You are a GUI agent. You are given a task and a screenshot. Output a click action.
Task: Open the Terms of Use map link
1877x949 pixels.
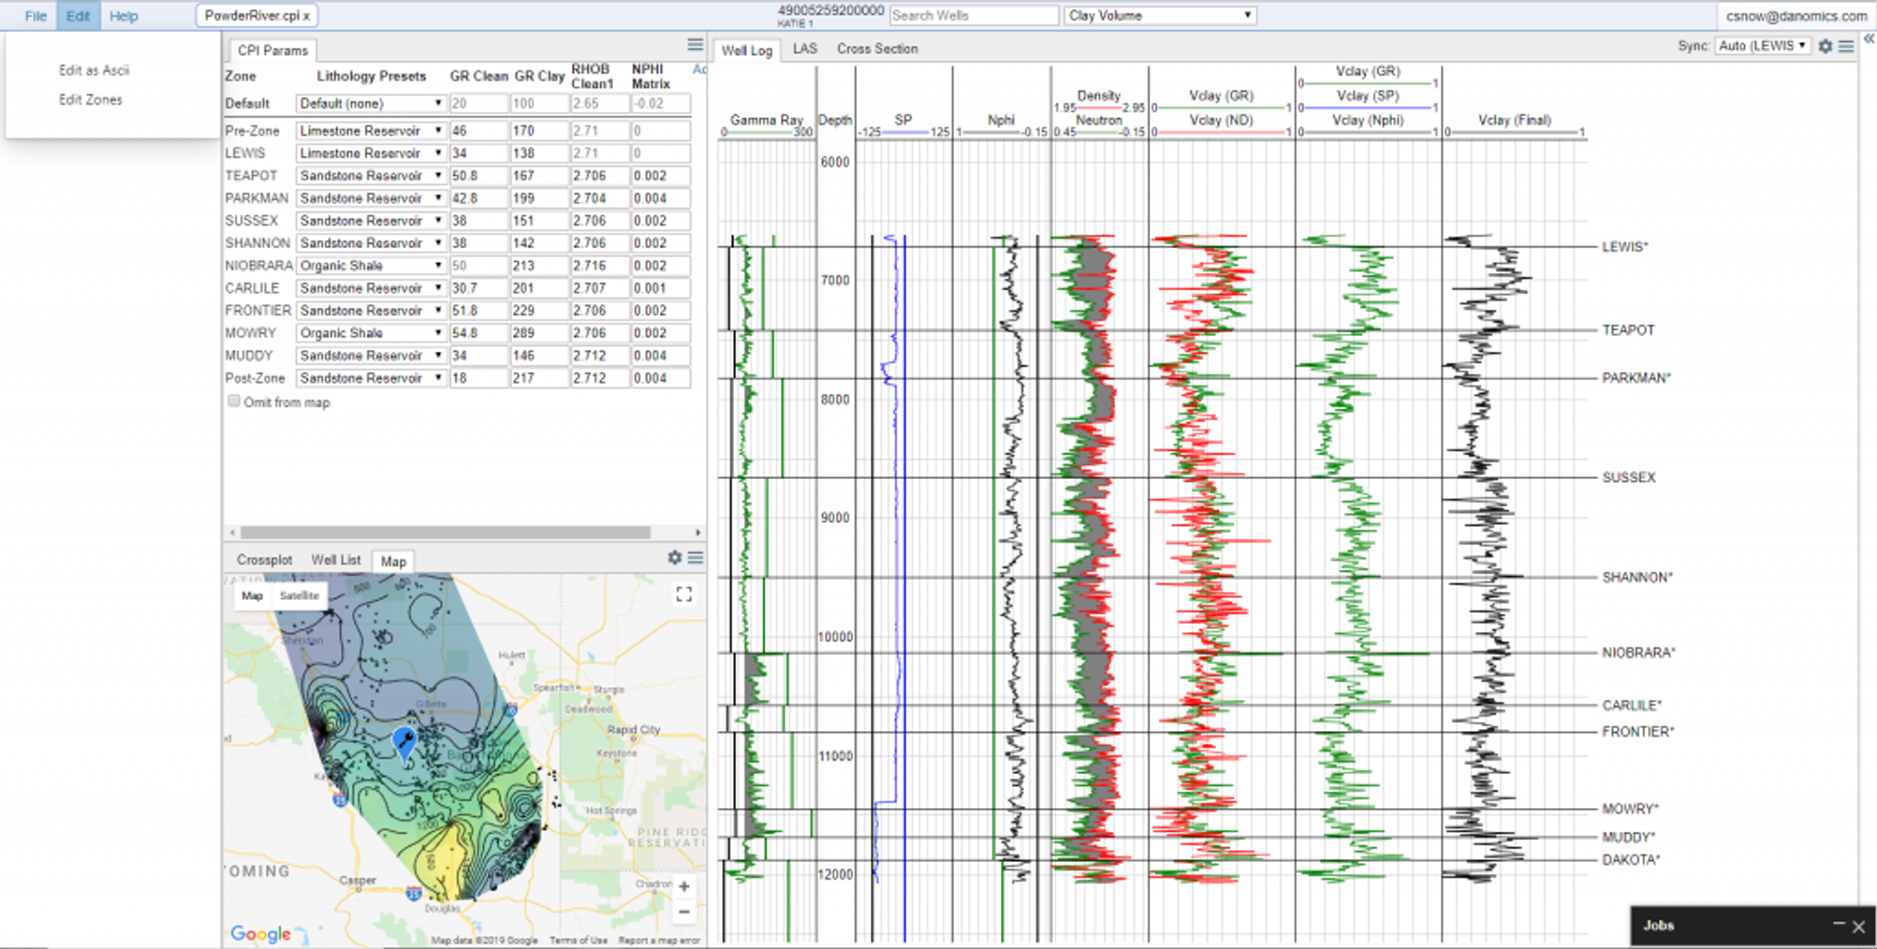577,940
